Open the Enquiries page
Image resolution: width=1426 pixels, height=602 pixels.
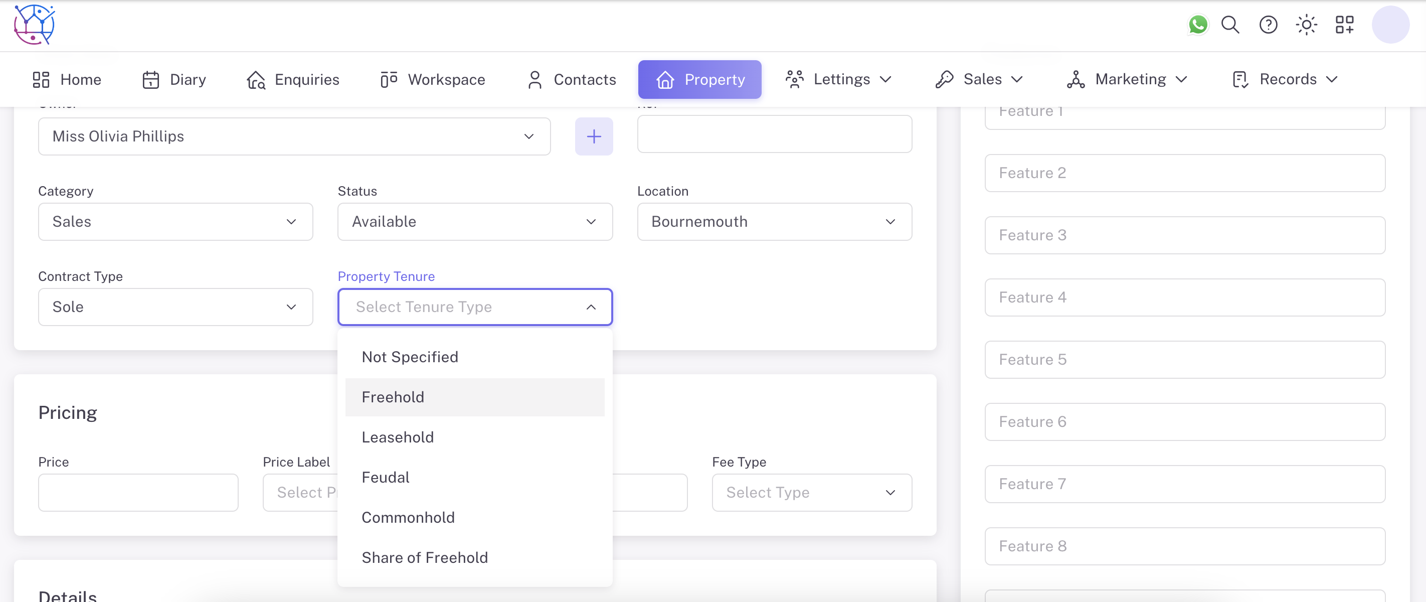tap(293, 80)
